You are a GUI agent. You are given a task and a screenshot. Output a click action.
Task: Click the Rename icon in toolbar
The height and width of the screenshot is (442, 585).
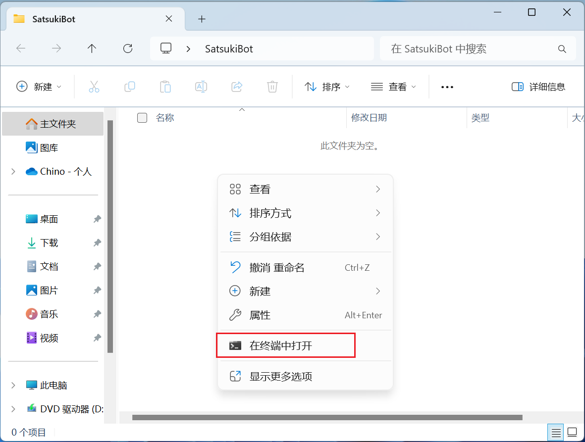(x=201, y=87)
